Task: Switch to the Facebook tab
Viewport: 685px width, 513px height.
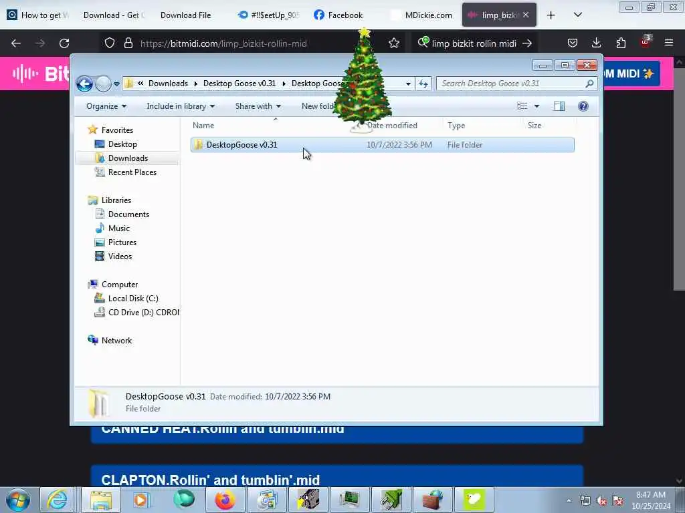Action: coord(338,15)
